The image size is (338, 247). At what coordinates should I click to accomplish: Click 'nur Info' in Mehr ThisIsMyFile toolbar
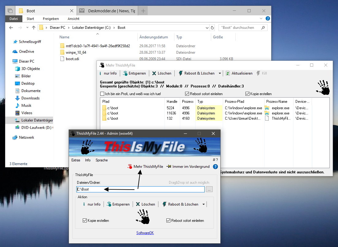(108, 73)
